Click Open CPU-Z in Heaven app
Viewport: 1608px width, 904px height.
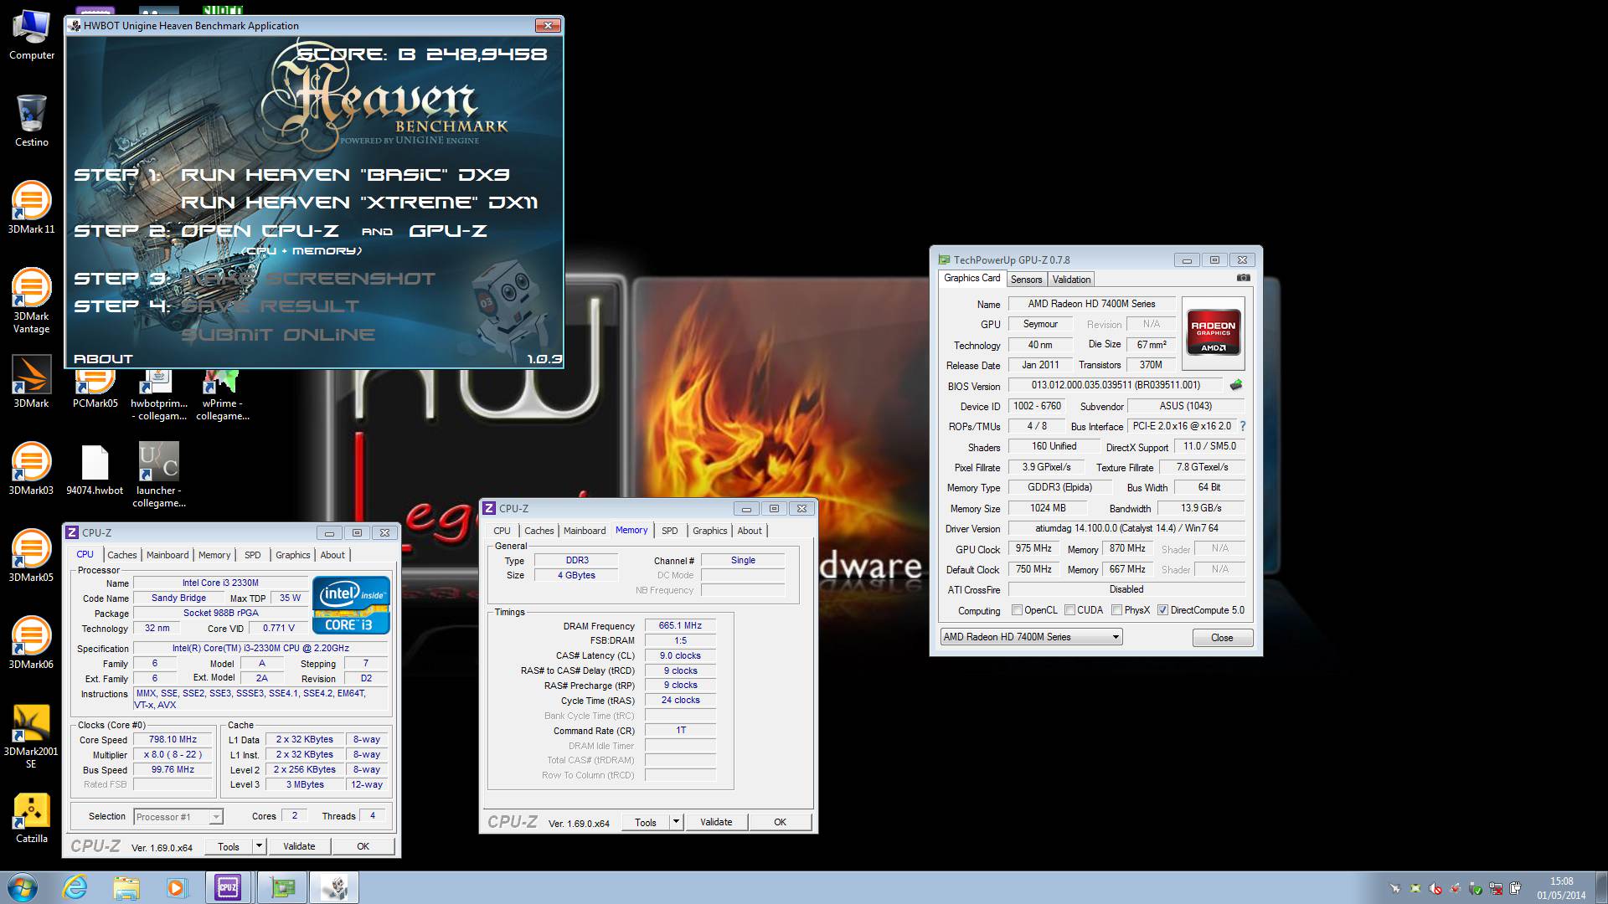pos(260,231)
